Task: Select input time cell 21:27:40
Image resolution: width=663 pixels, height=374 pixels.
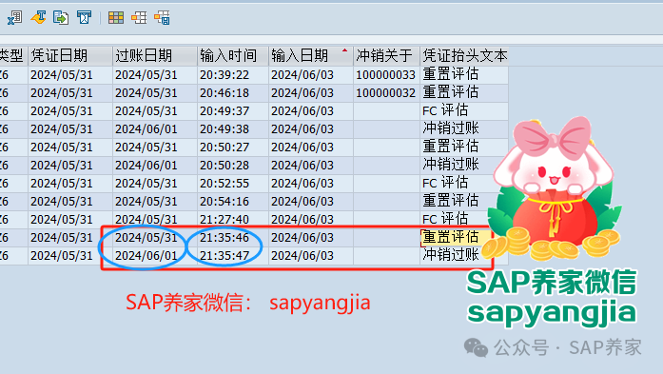Action: [x=233, y=220]
